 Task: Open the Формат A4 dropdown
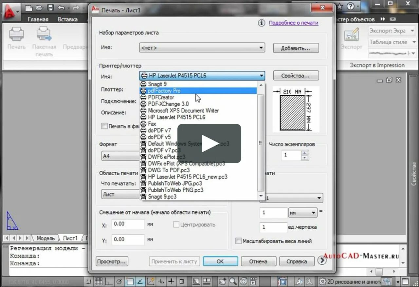click(120, 156)
